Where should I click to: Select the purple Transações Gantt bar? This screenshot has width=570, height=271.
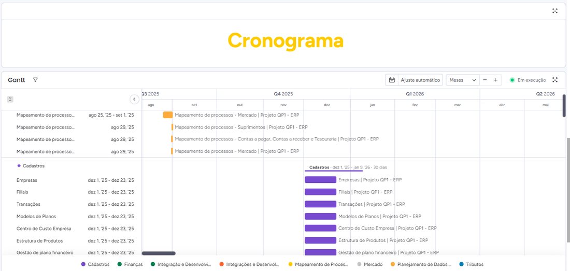320,204
